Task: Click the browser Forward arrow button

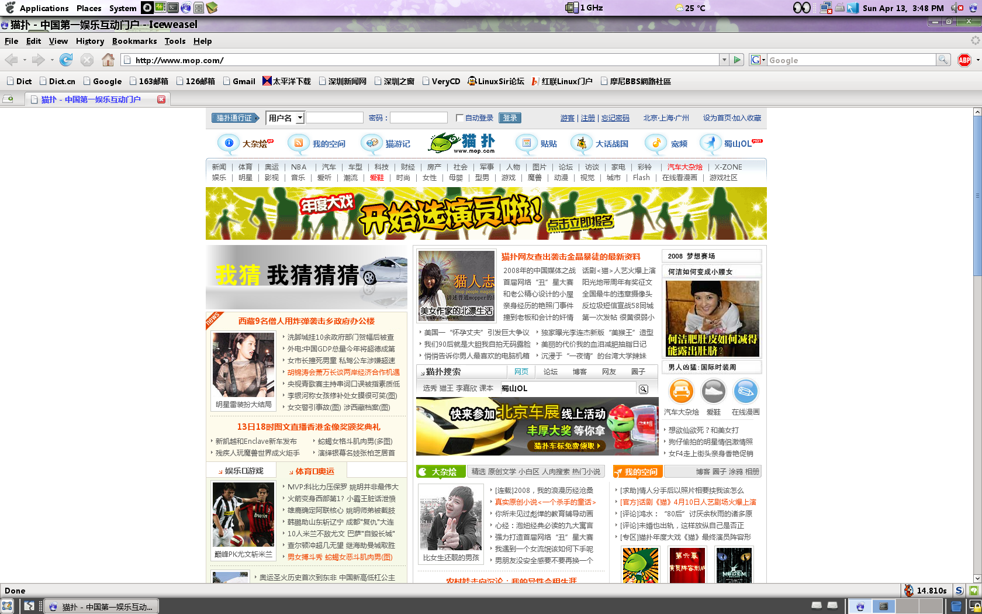Action: tap(39, 60)
